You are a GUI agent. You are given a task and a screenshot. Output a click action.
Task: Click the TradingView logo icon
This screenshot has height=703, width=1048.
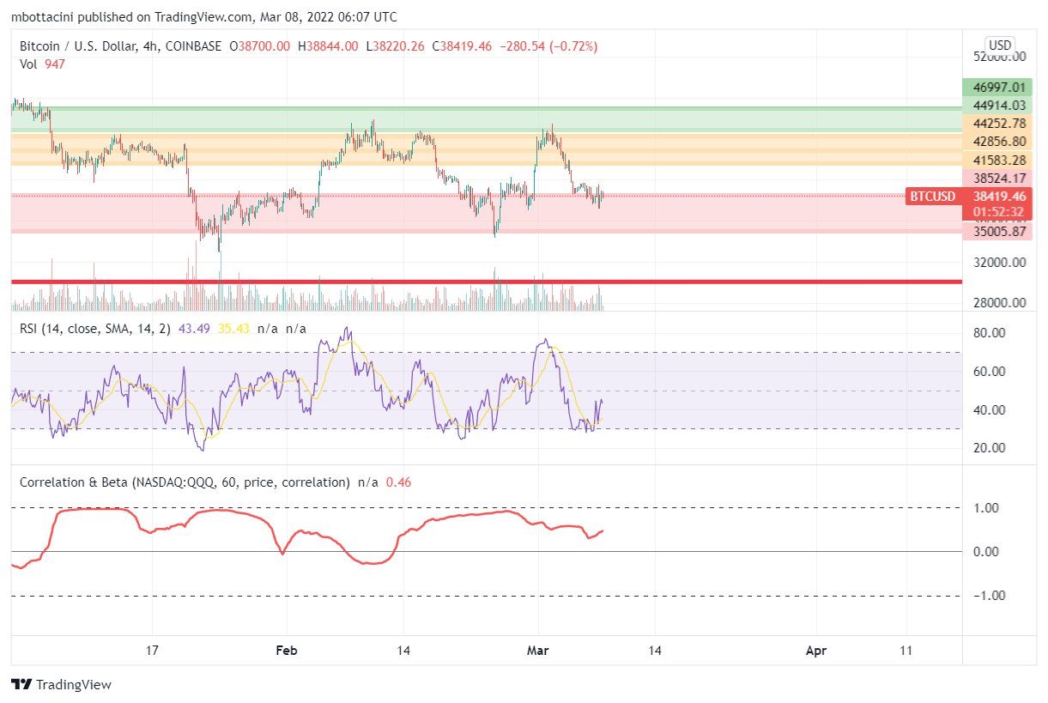click(21, 685)
